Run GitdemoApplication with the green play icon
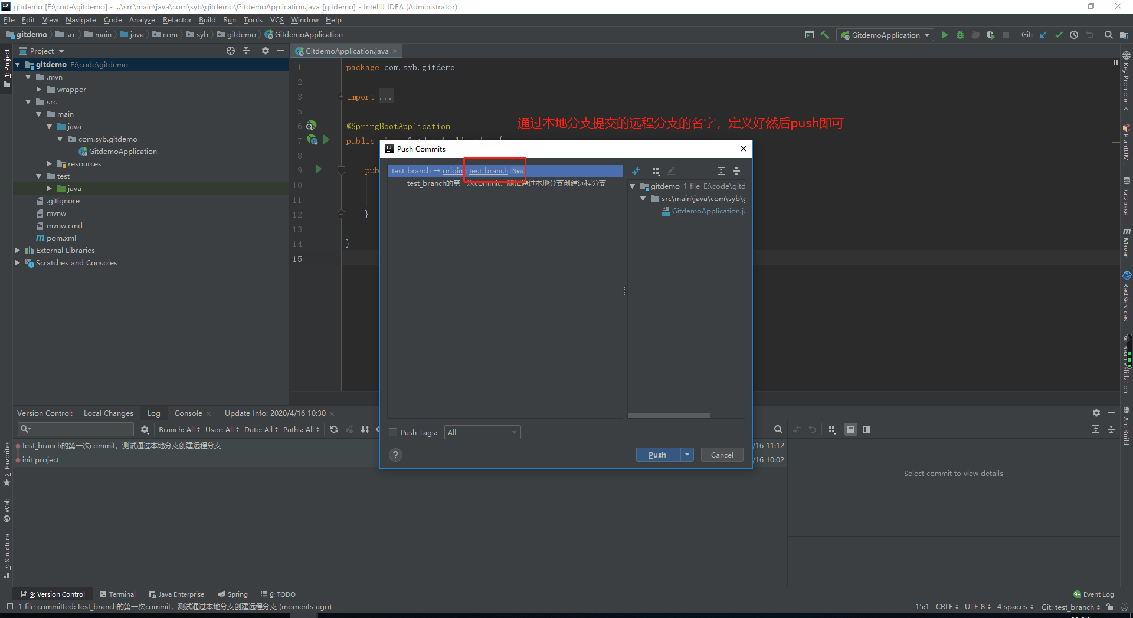 pyautogui.click(x=945, y=35)
